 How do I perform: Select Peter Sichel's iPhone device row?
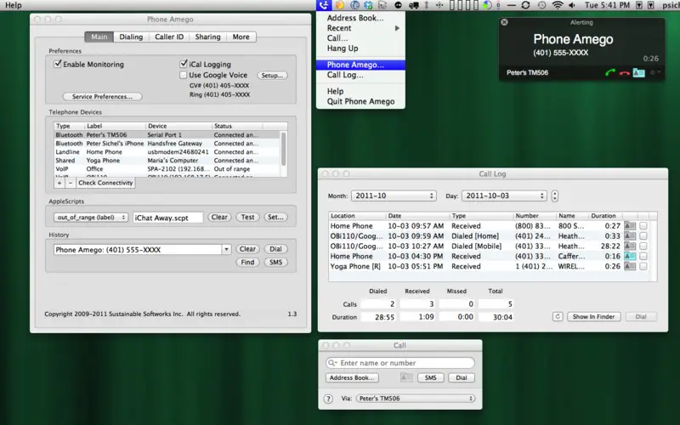click(167, 143)
